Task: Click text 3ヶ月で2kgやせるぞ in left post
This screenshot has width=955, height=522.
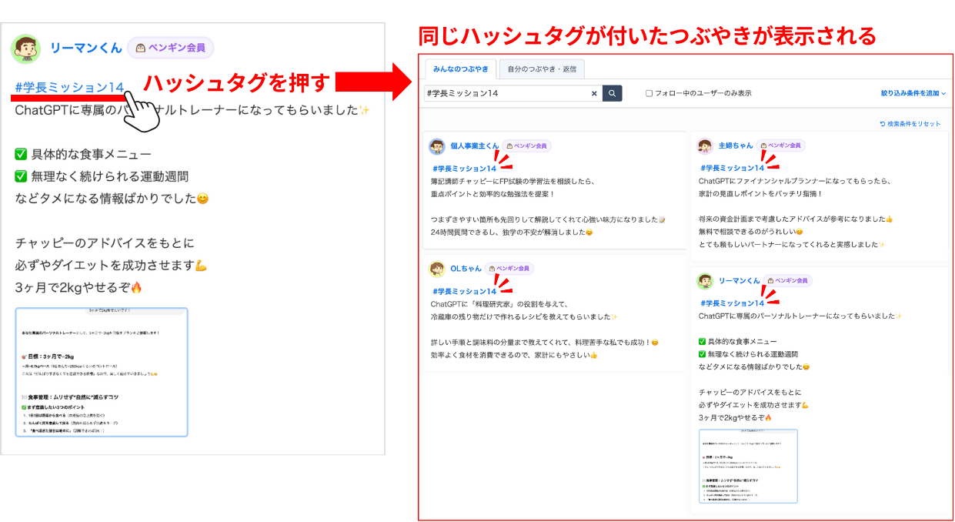Action: 73,288
